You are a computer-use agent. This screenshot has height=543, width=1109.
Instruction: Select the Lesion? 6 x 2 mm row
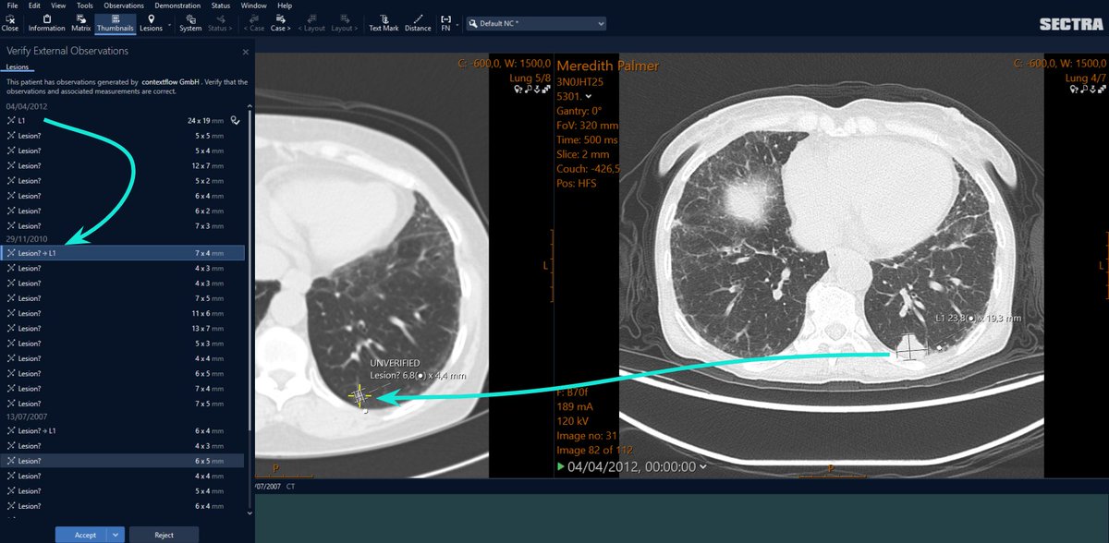click(124, 211)
